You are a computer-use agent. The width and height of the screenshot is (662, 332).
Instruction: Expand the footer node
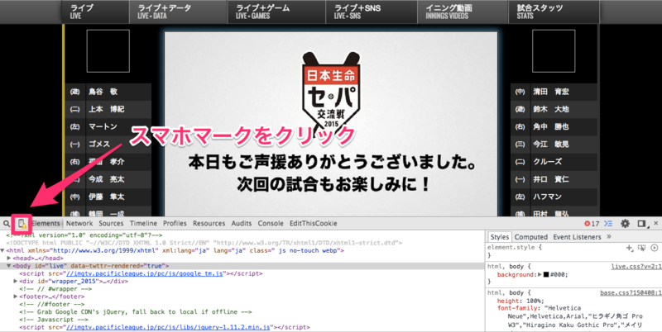(x=16, y=296)
